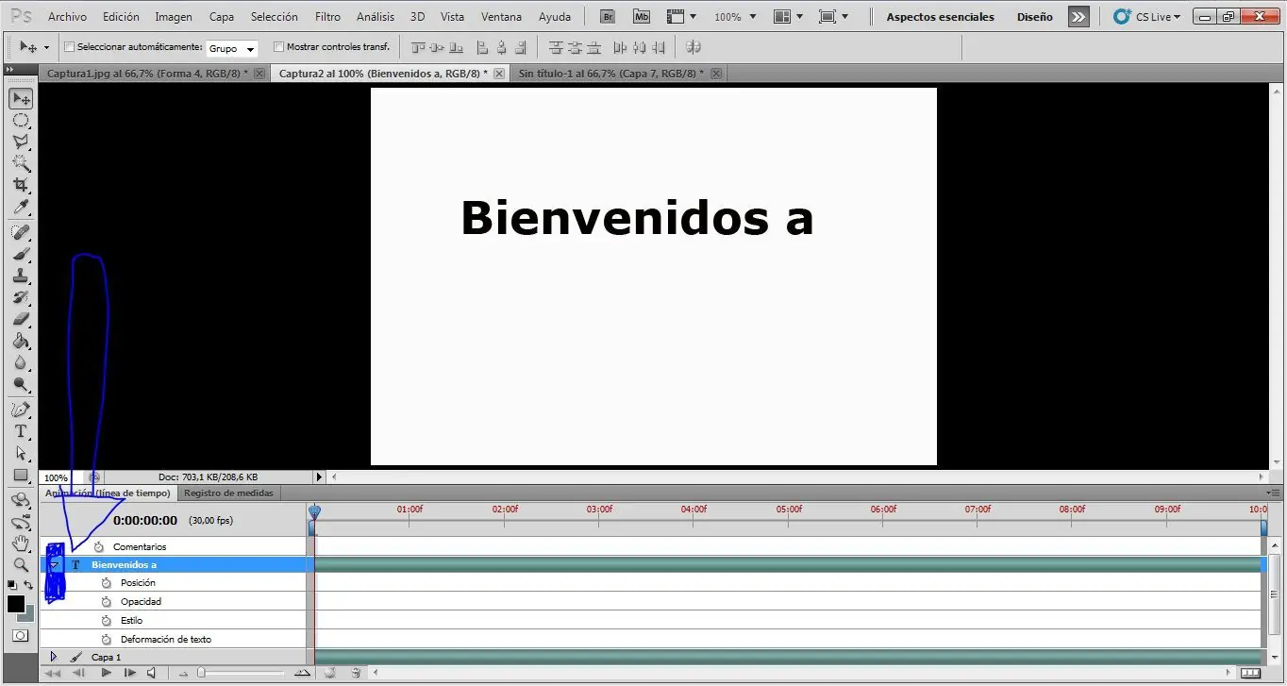Select the Polygonal Lasso tool
This screenshot has width=1287, height=686.
tap(21, 142)
